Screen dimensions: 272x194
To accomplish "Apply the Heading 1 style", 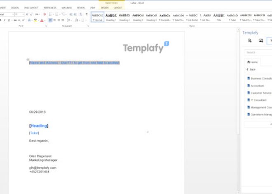I will pyautogui.click(x=111, y=17).
